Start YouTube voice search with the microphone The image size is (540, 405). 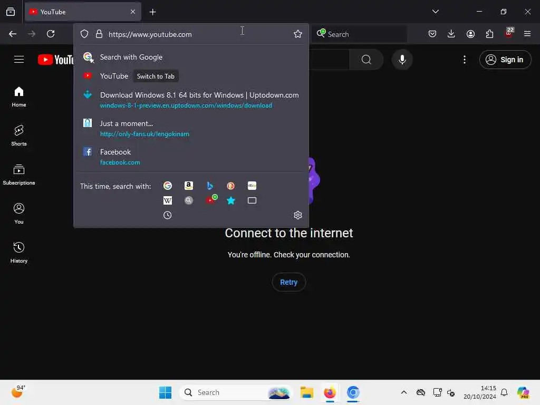click(402, 60)
